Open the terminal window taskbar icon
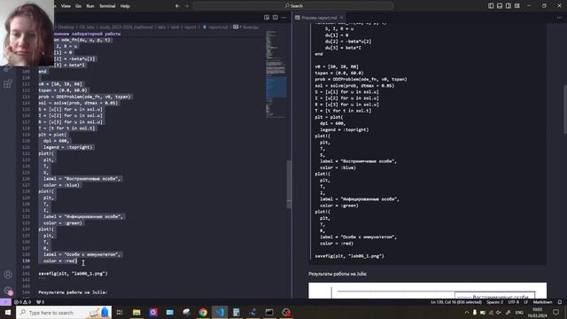Viewport: 567px width, 319px height. click(x=269, y=312)
